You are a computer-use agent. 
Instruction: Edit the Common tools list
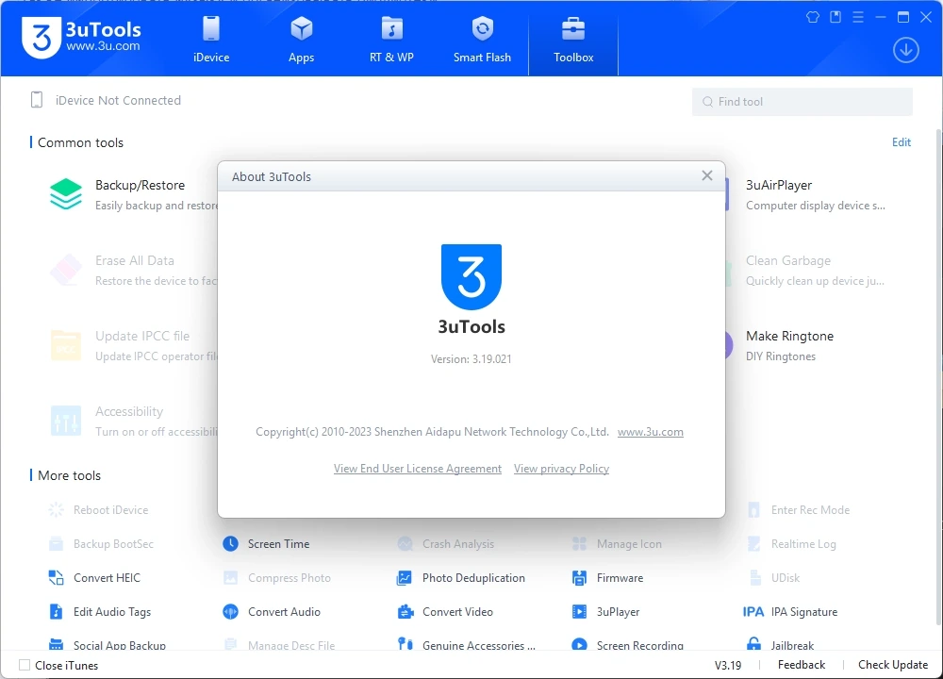pyautogui.click(x=901, y=142)
